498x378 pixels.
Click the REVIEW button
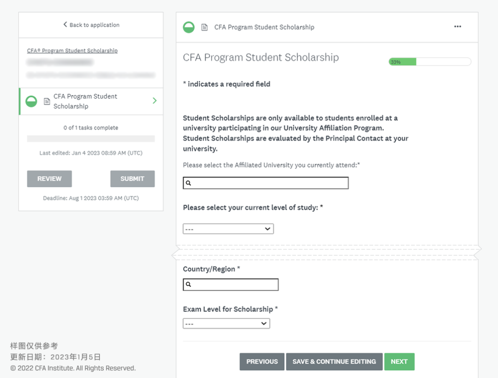pyautogui.click(x=49, y=179)
